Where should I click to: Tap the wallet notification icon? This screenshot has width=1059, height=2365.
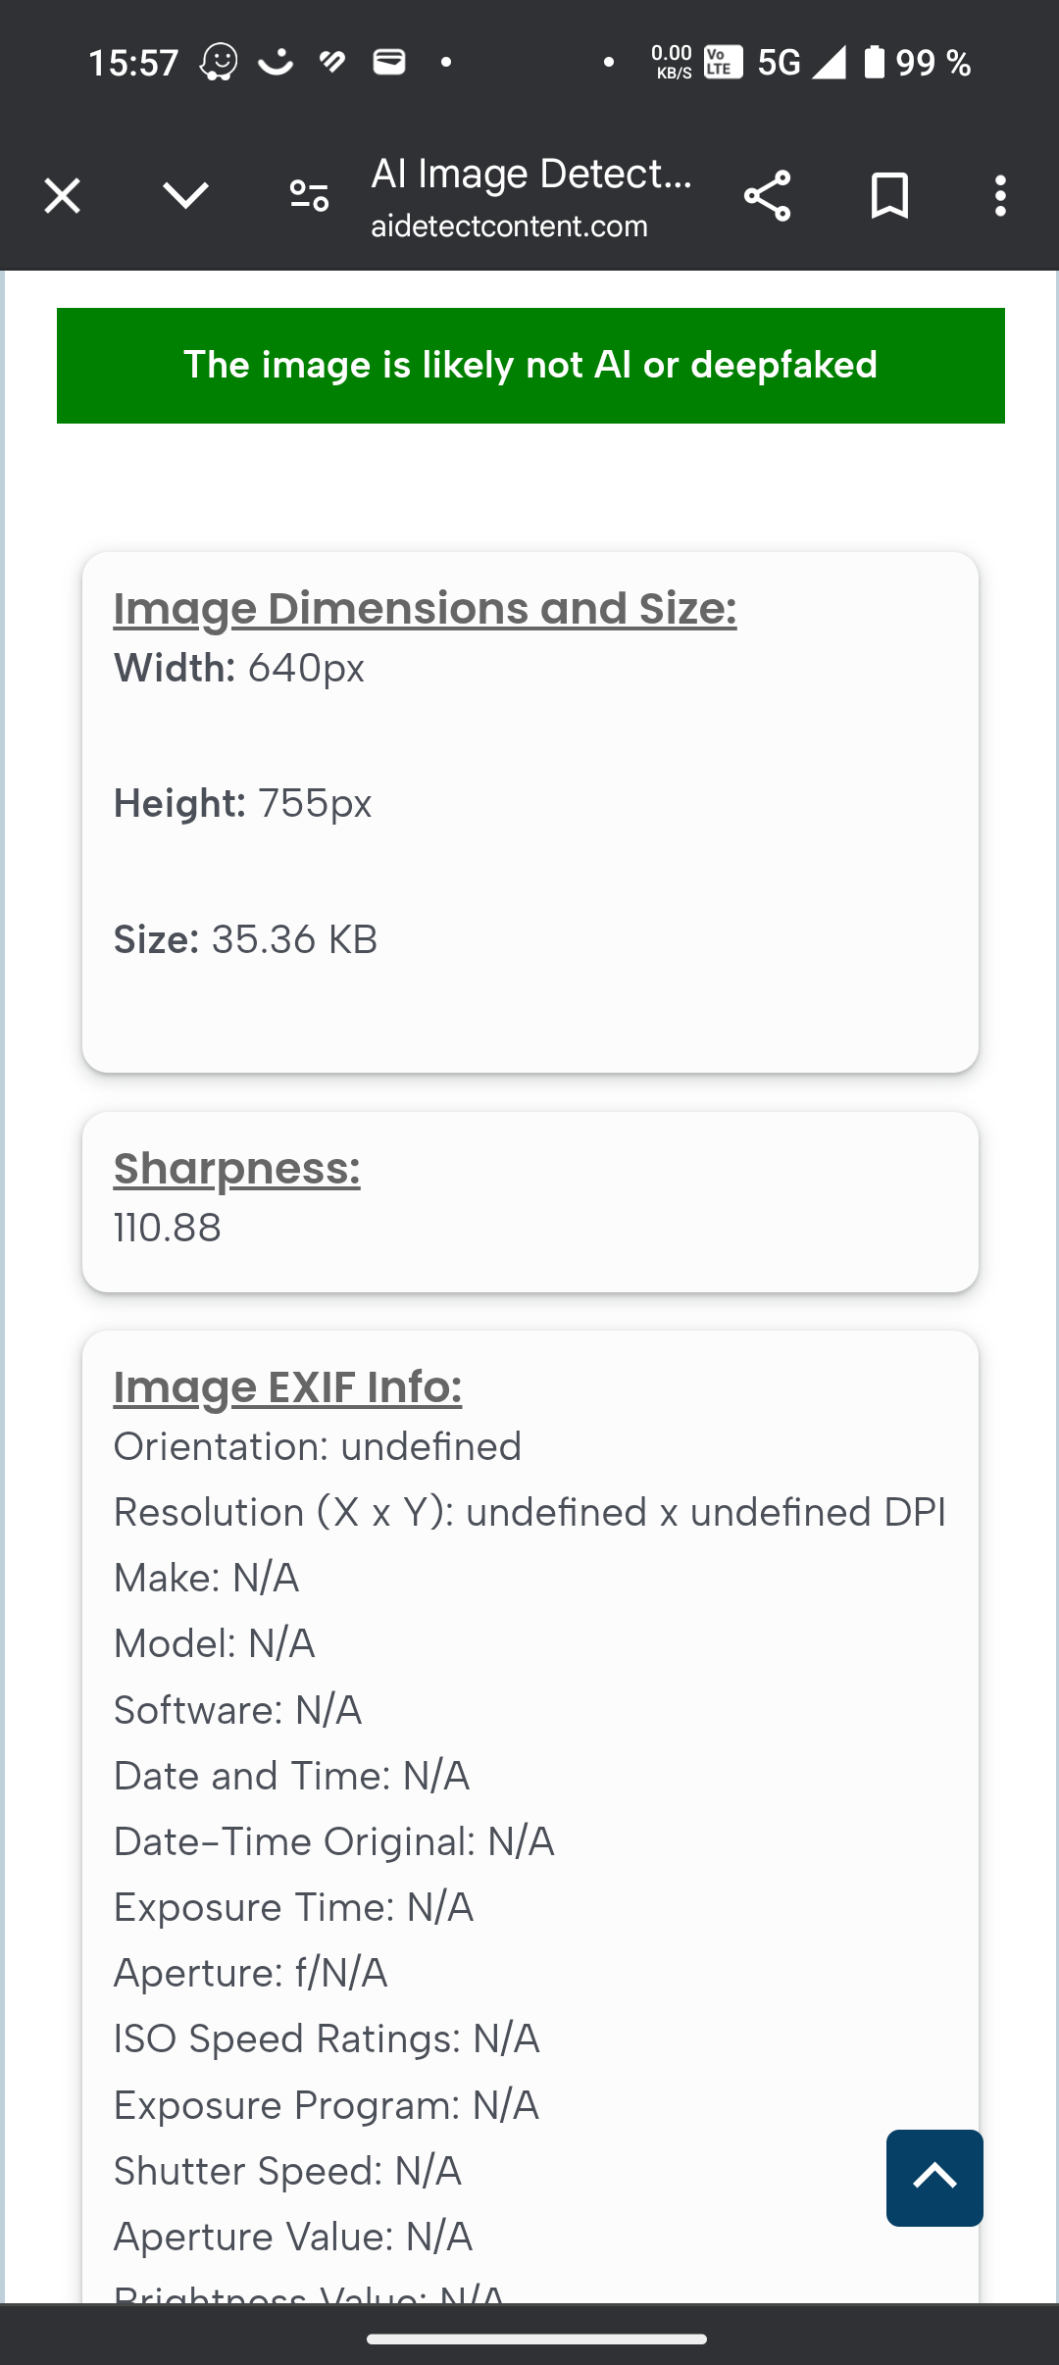(389, 62)
